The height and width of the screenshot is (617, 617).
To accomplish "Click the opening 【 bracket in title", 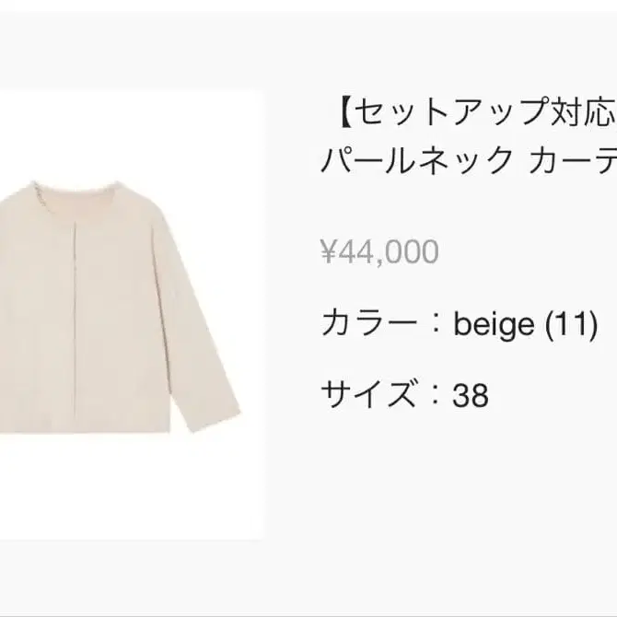I will point(337,114).
